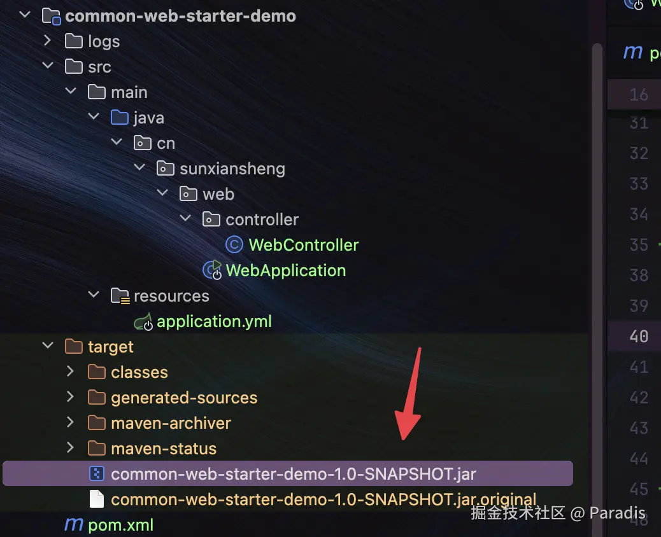Collapse the target folder
Screen dimensions: 661x537
click(x=48, y=345)
